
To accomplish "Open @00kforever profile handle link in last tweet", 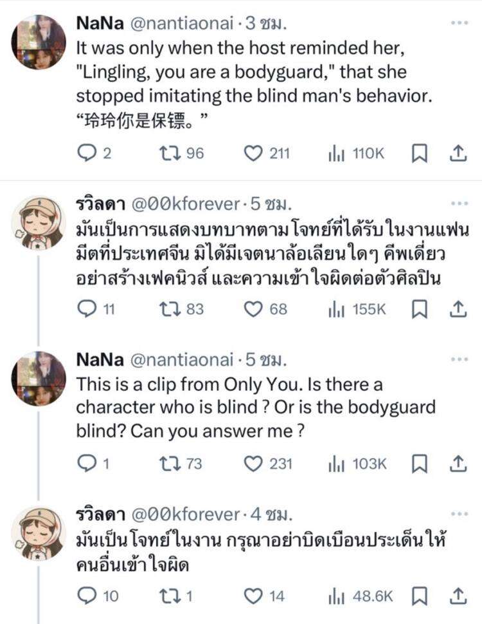I will click(185, 515).
